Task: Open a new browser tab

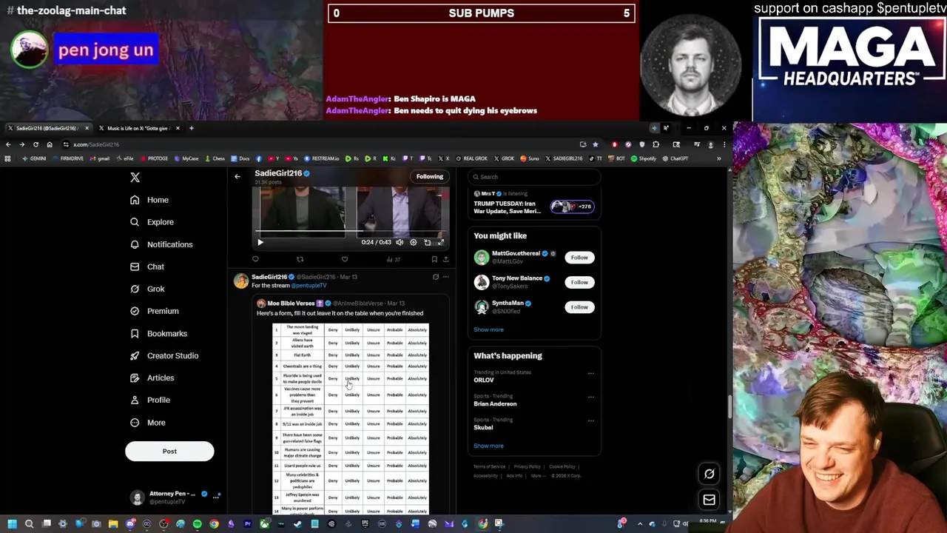Action: click(x=191, y=128)
